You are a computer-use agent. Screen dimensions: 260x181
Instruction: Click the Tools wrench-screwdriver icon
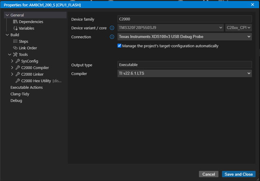click(x=15, y=54)
